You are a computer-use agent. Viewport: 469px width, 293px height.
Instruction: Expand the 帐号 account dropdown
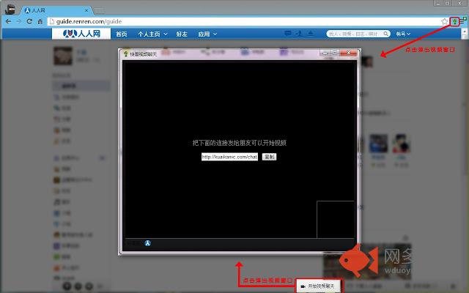403,34
